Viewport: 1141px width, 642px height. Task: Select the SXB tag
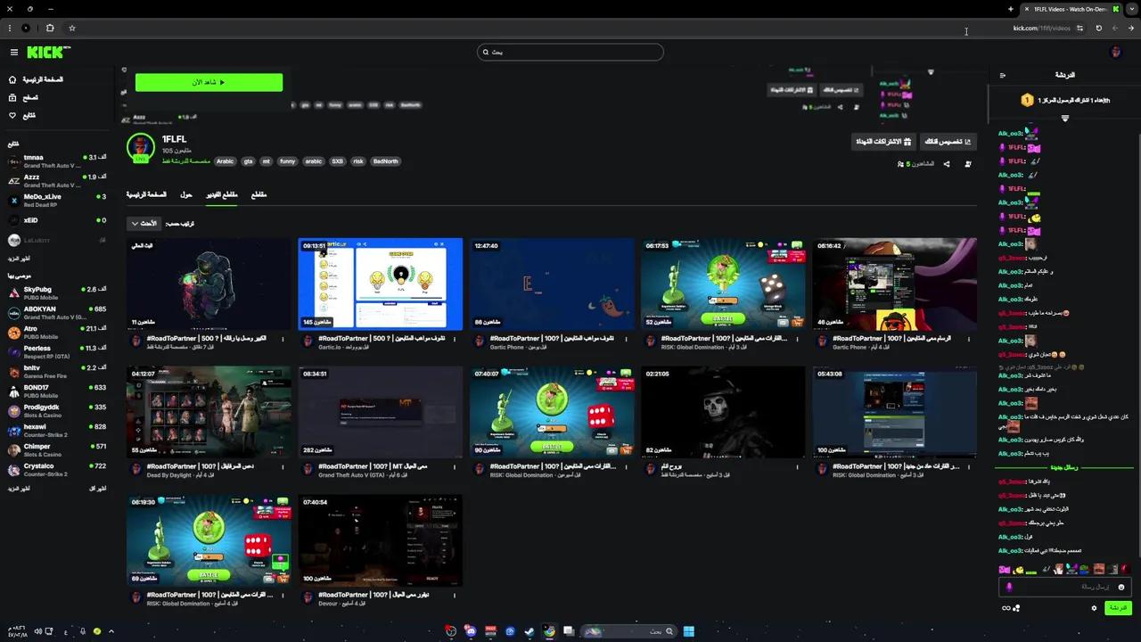337,161
